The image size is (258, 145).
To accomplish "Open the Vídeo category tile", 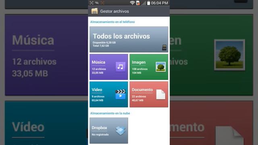I will coord(109,94).
